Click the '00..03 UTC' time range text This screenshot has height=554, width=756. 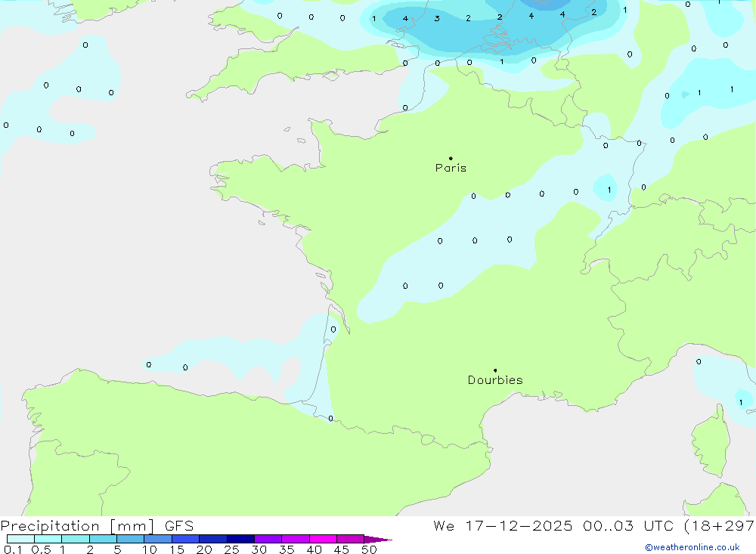click(x=627, y=526)
